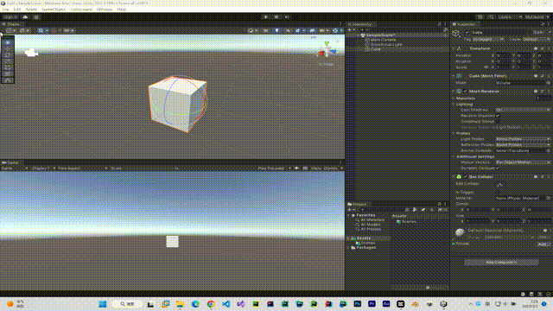Image resolution: width=553 pixels, height=311 pixels.
Task: Toggle the Is Trigger checkbox
Action: [x=498, y=192]
